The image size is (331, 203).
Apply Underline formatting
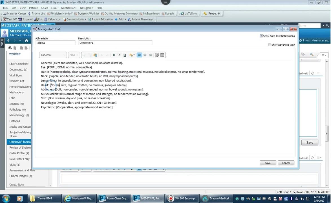(125, 55)
